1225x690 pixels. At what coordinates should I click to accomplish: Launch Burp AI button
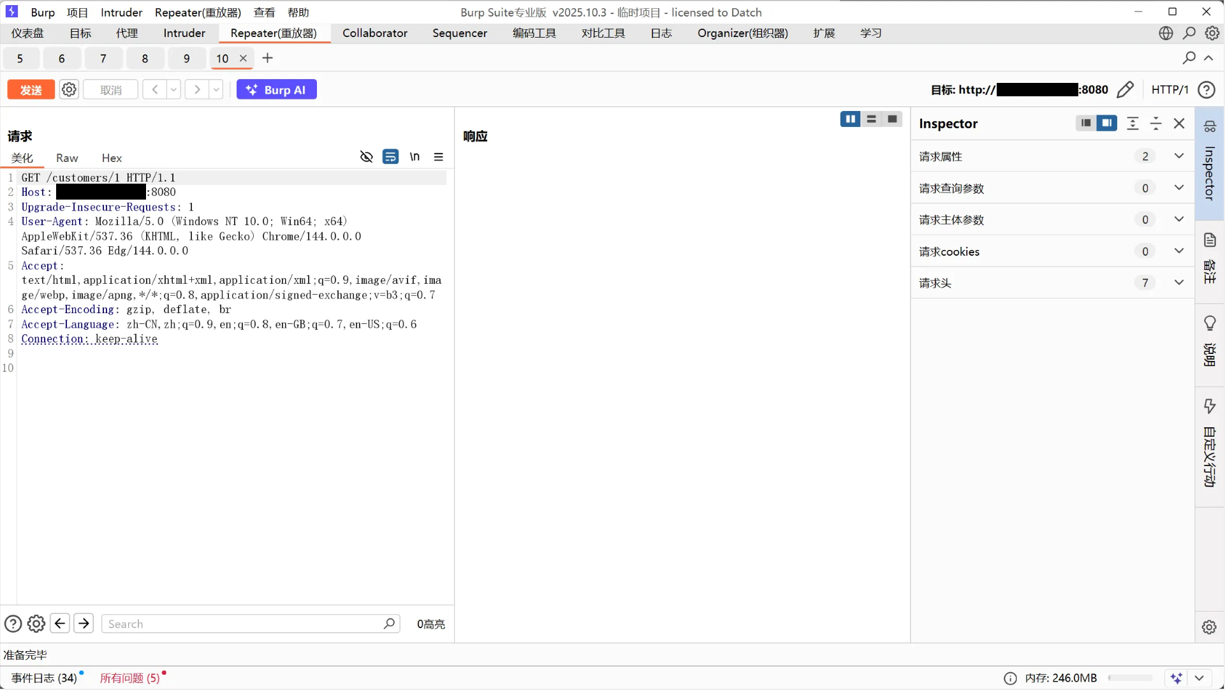tap(277, 90)
